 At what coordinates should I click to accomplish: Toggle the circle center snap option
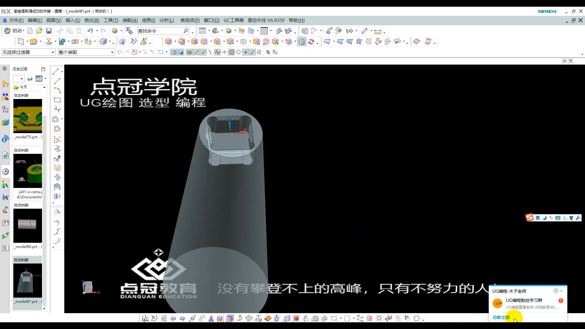click(232, 52)
